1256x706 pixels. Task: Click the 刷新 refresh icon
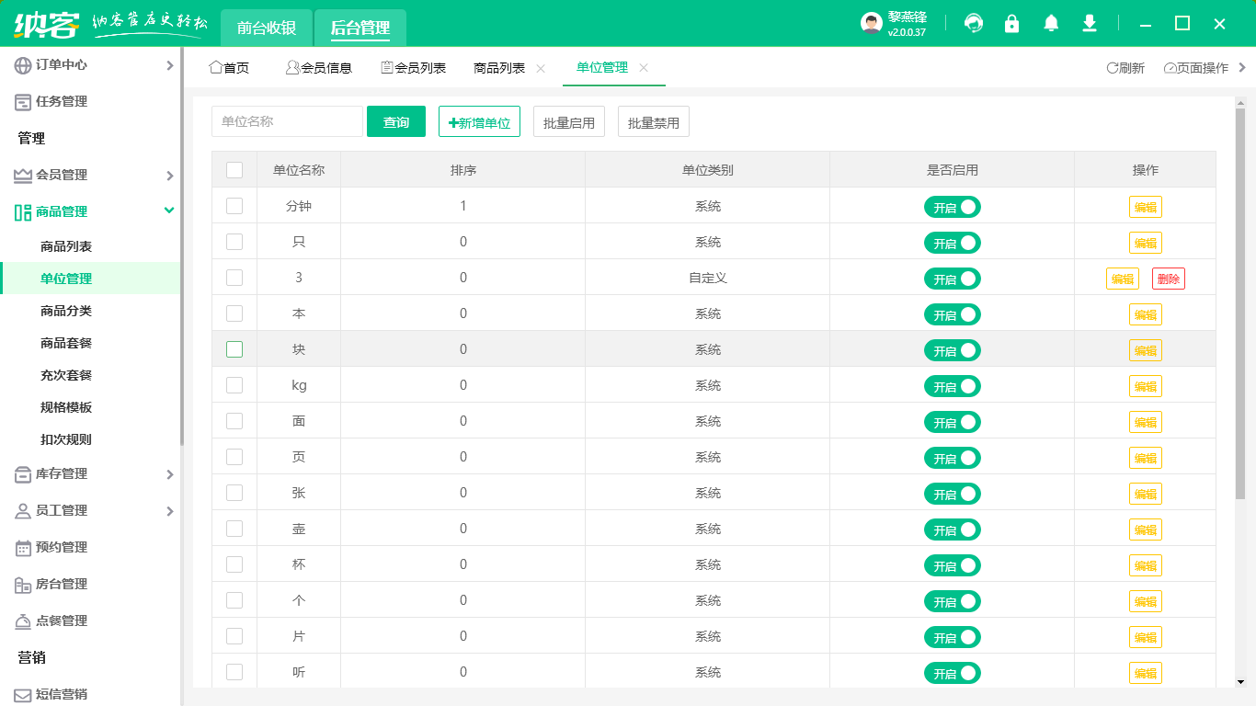[x=1113, y=68]
